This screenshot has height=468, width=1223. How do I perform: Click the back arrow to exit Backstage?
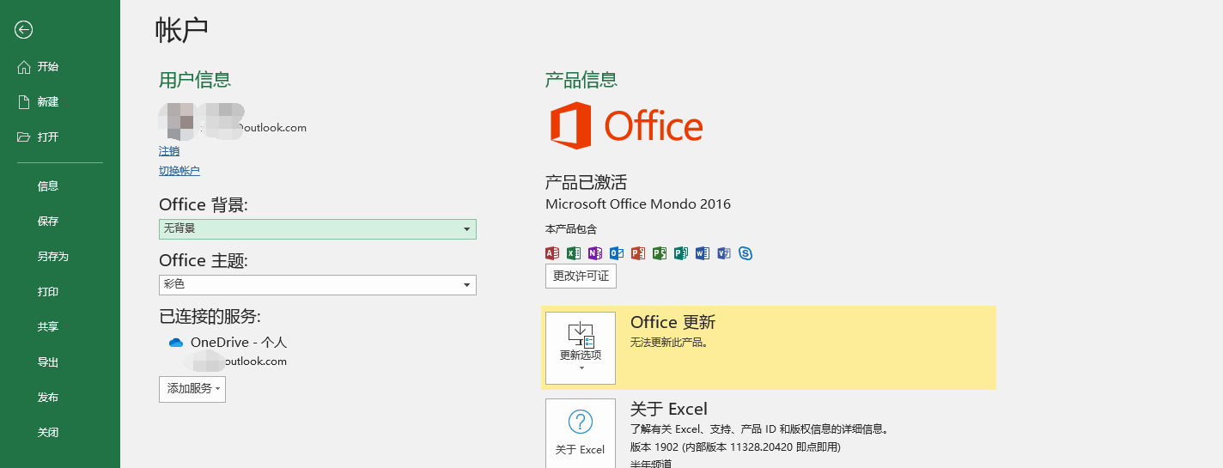[x=24, y=30]
